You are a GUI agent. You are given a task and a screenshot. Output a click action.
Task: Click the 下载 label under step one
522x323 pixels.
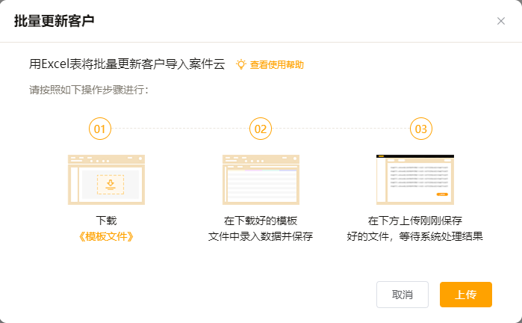(x=106, y=221)
